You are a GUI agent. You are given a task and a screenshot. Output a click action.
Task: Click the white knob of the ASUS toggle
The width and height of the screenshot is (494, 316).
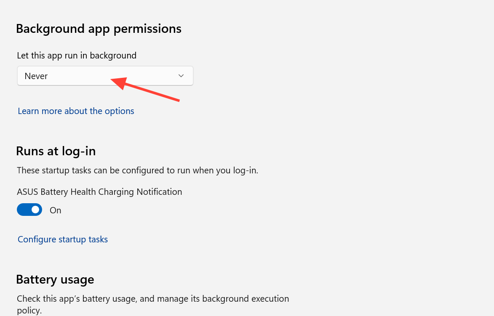tap(36, 210)
